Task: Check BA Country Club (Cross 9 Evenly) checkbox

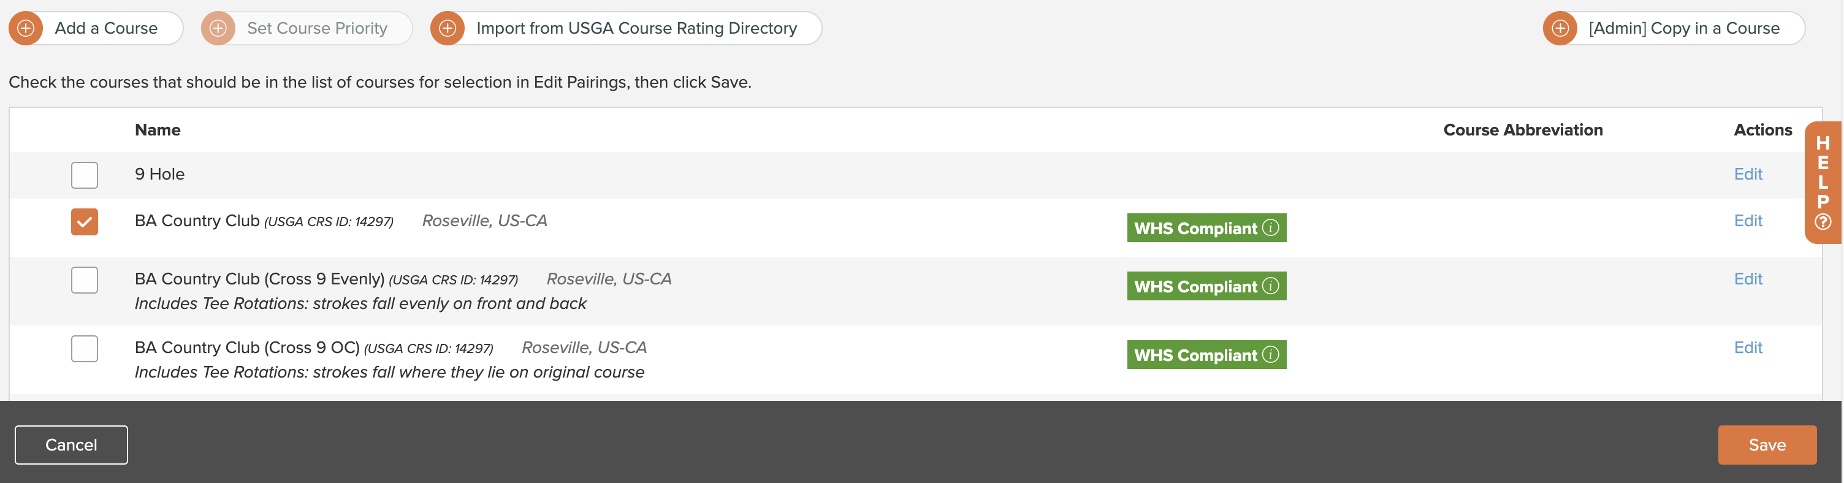Action: tap(85, 280)
